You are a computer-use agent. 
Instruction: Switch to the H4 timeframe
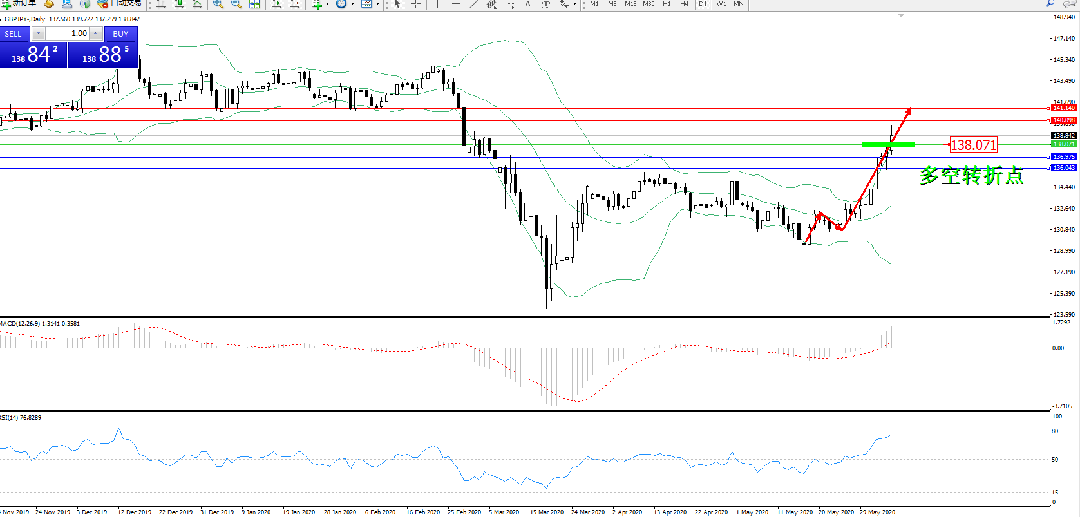click(x=684, y=4)
